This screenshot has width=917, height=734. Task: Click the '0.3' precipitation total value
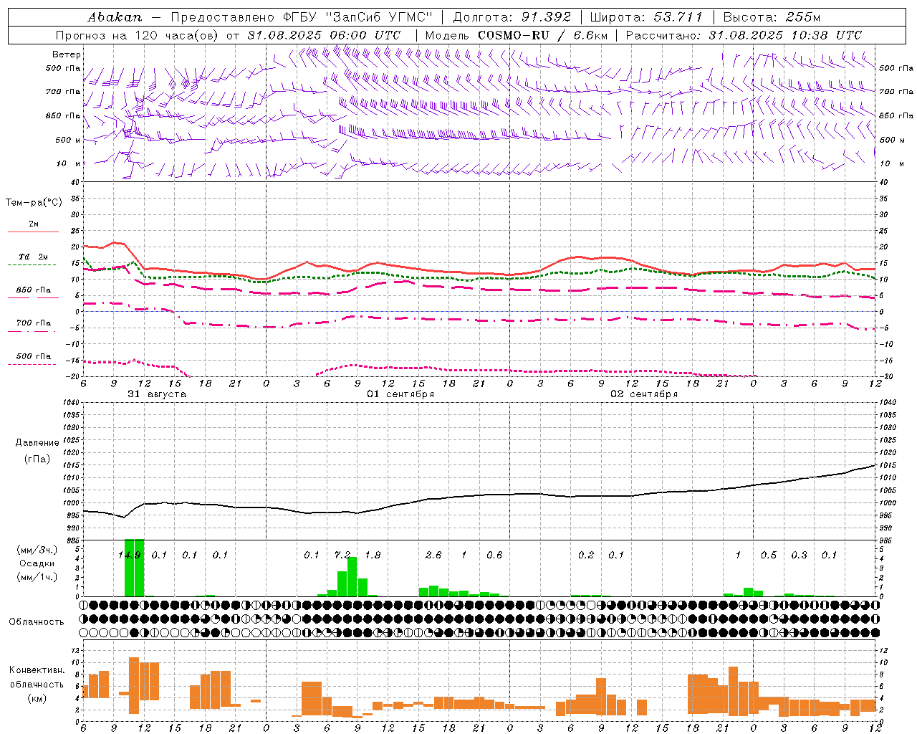point(799,555)
